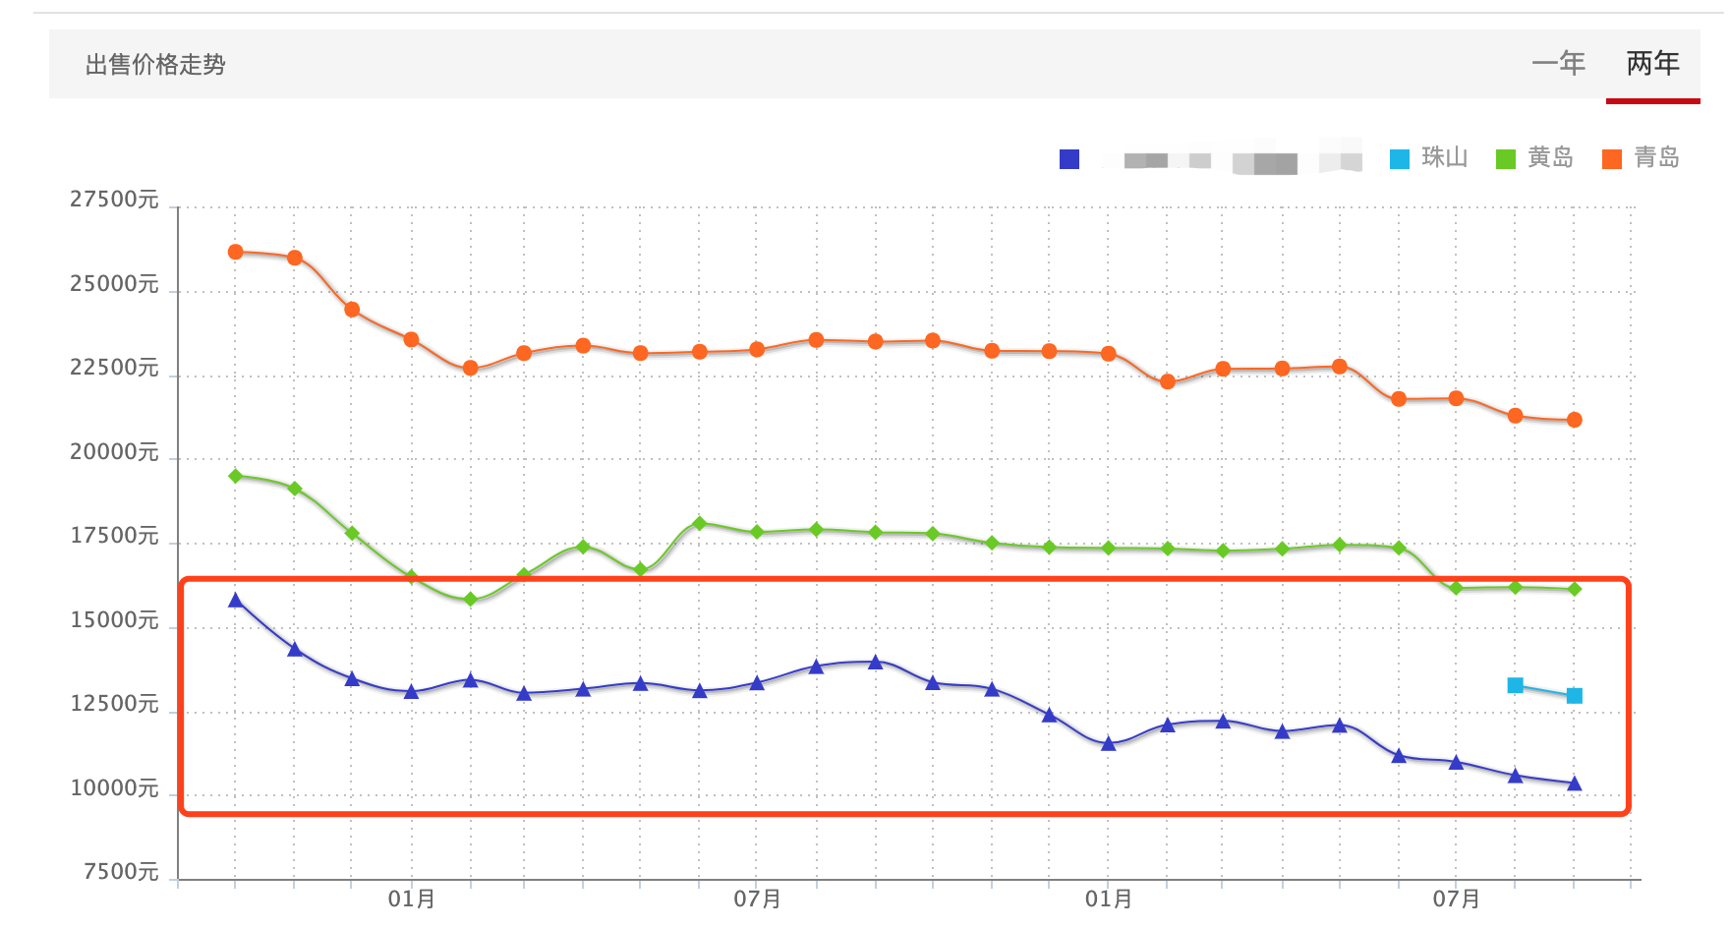
Task: Click the rightmost orange circle on 青岛 line
Action: pos(1575,420)
